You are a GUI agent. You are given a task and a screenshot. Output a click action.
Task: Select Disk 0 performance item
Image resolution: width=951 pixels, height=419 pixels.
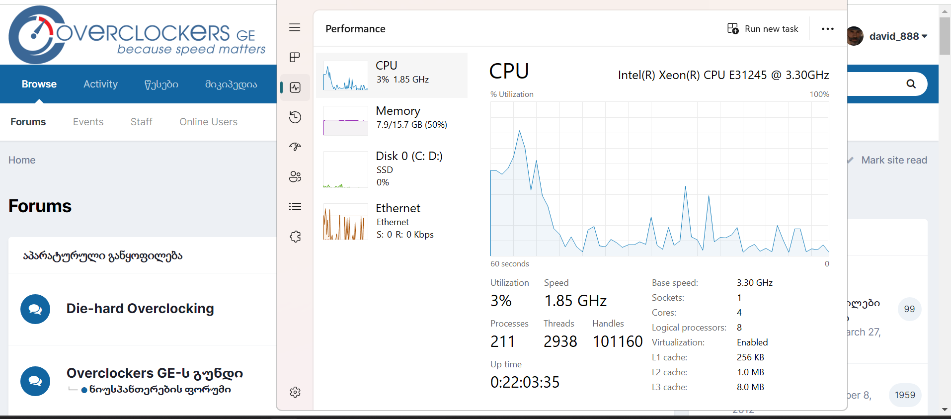(392, 169)
